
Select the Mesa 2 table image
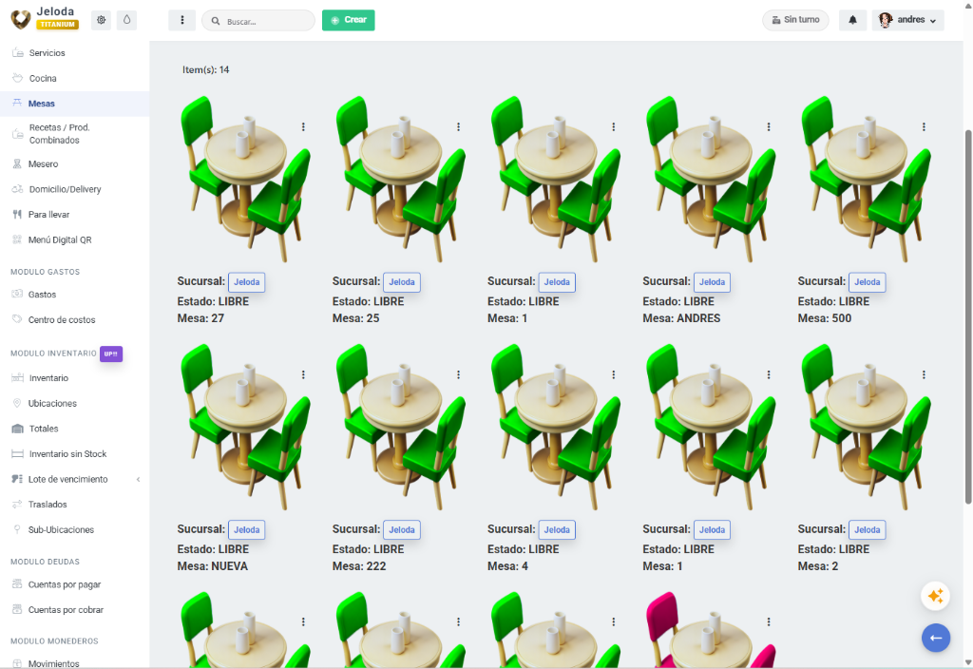click(867, 427)
